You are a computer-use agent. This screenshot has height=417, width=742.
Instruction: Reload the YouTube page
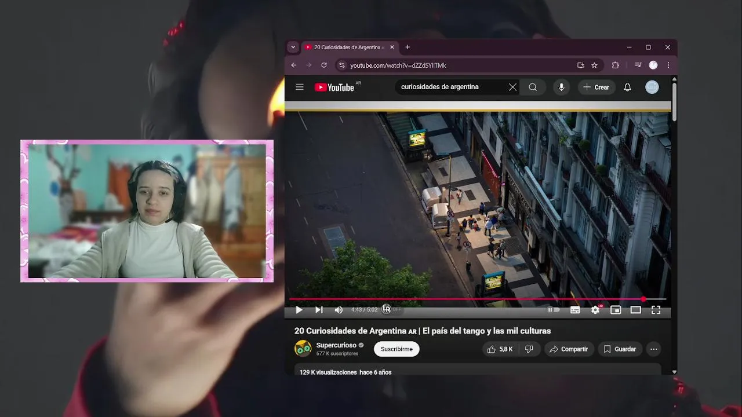324,65
